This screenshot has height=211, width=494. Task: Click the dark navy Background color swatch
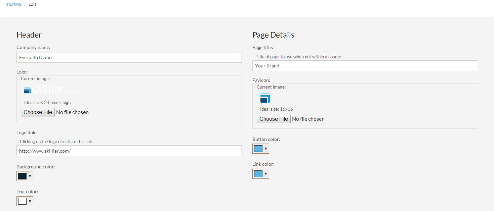pyautogui.click(x=22, y=176)
